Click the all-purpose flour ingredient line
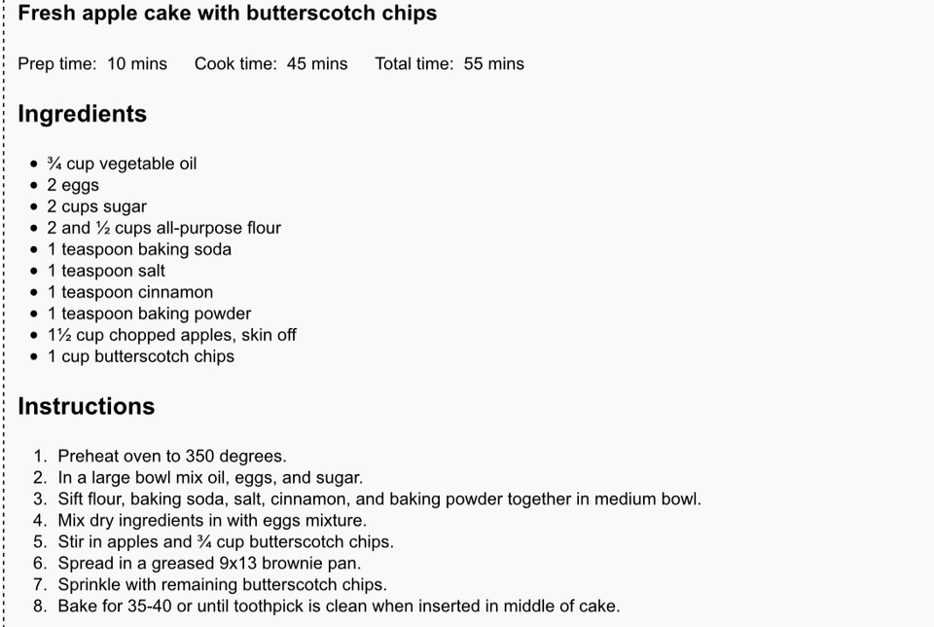The height and width of the screenshot is (627, 934). [x=164, y=228]
